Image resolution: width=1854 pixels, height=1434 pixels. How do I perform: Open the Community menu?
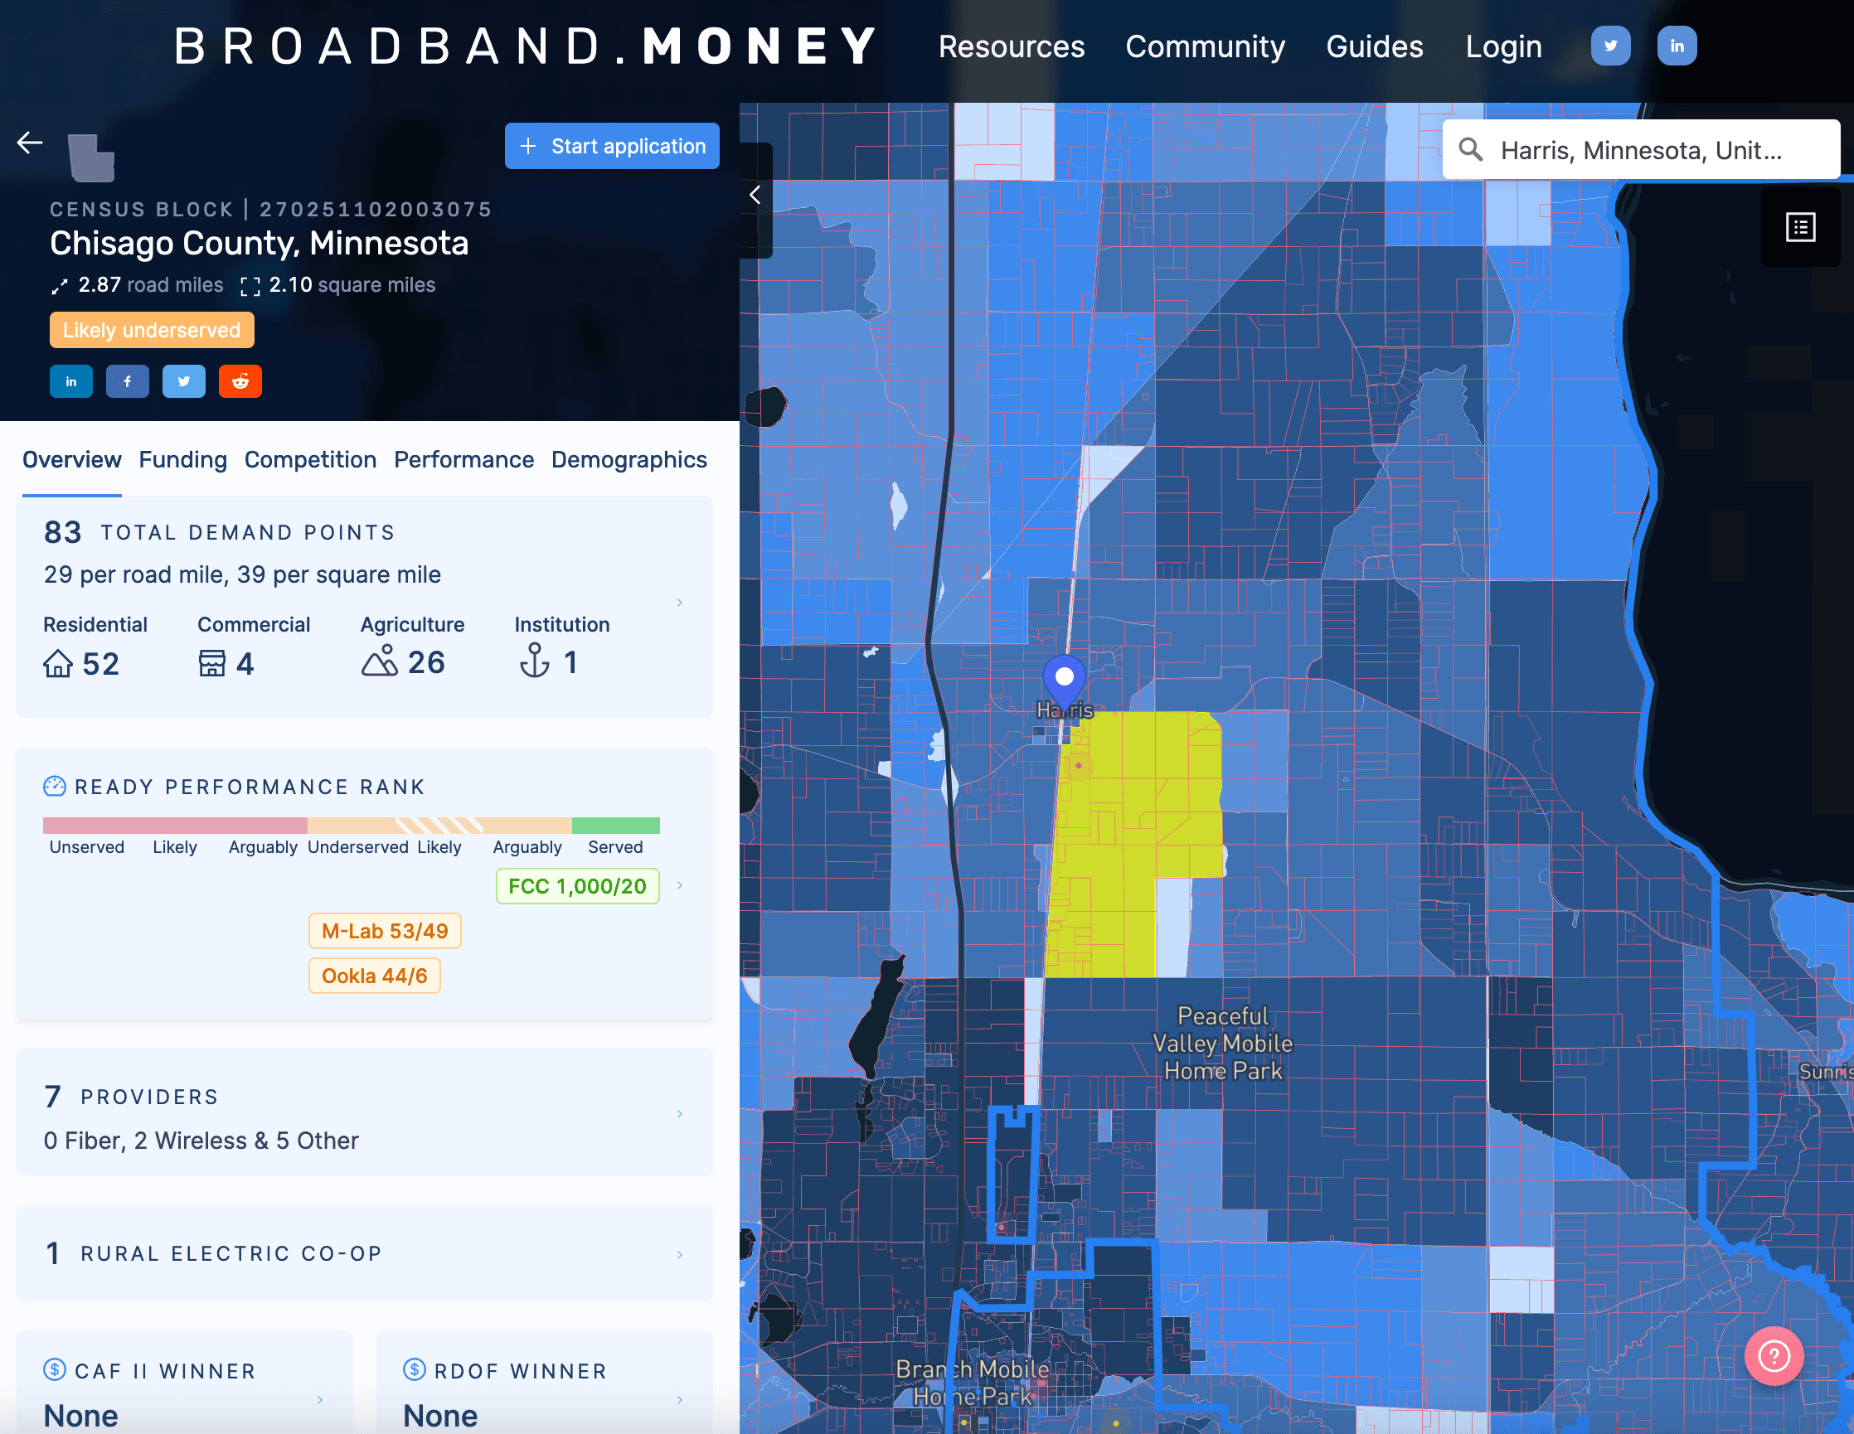[1206, 46]
